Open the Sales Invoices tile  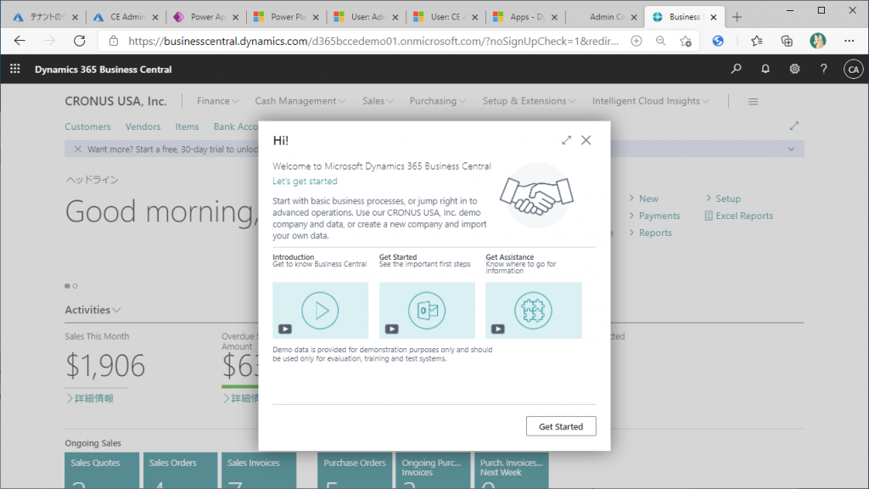[259, 470]
